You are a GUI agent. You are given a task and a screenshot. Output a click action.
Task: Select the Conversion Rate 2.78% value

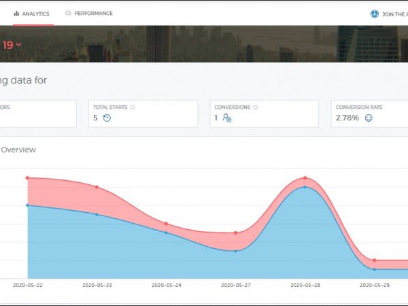(x=348, y=118)
